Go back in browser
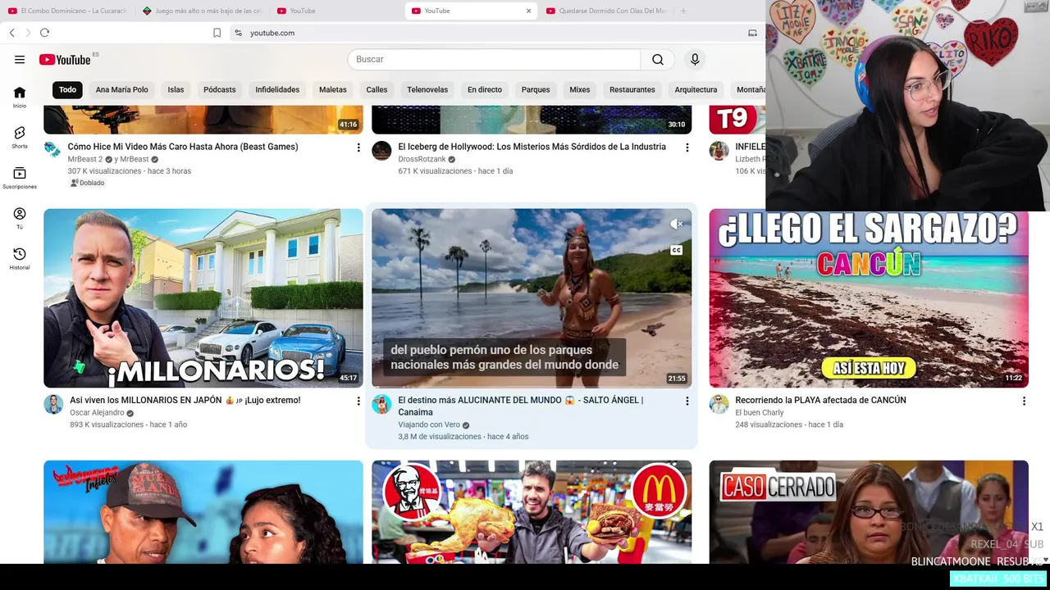This screenshot has width=1050, height=590. coord(11,33)
